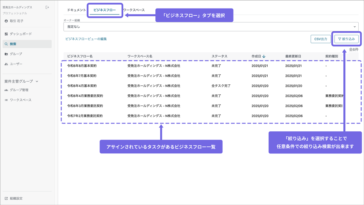The width and height of the screenshot is (364, 205).
Task: Open ダッシュボード from the sidebar
Action: coord(27,34)
